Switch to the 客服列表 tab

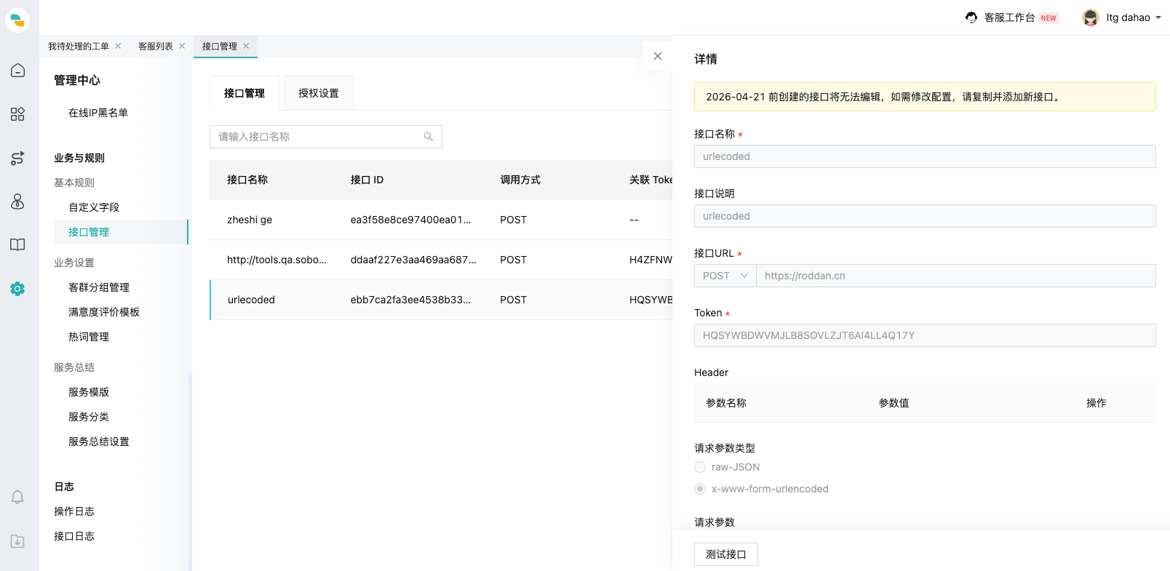click(x=156, y=47)
